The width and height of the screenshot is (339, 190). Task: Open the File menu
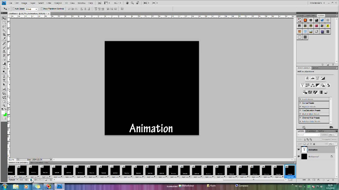tap(10, 3)
